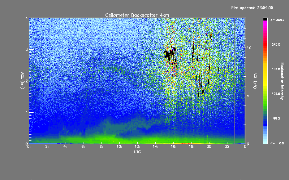Click the "Backscatter Intensity" colorbar label
This screenshot has width=289, height=180.
pyautogui.click(x=282, y=81)
